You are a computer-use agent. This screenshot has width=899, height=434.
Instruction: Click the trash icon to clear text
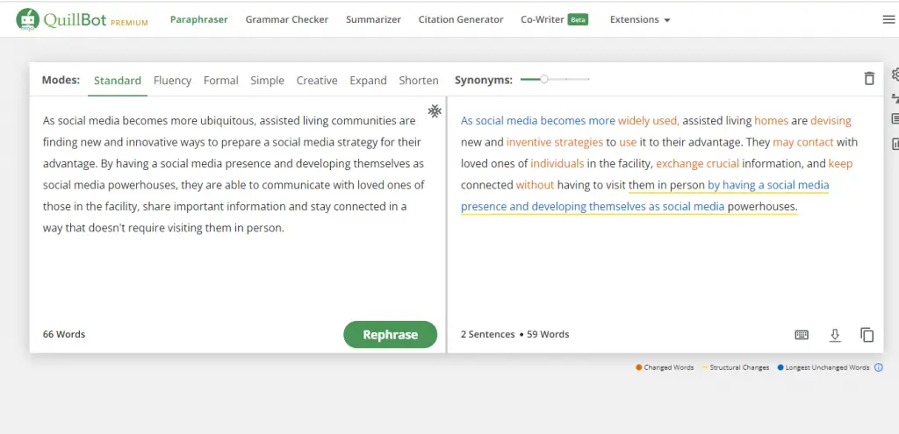pos(869,78)
